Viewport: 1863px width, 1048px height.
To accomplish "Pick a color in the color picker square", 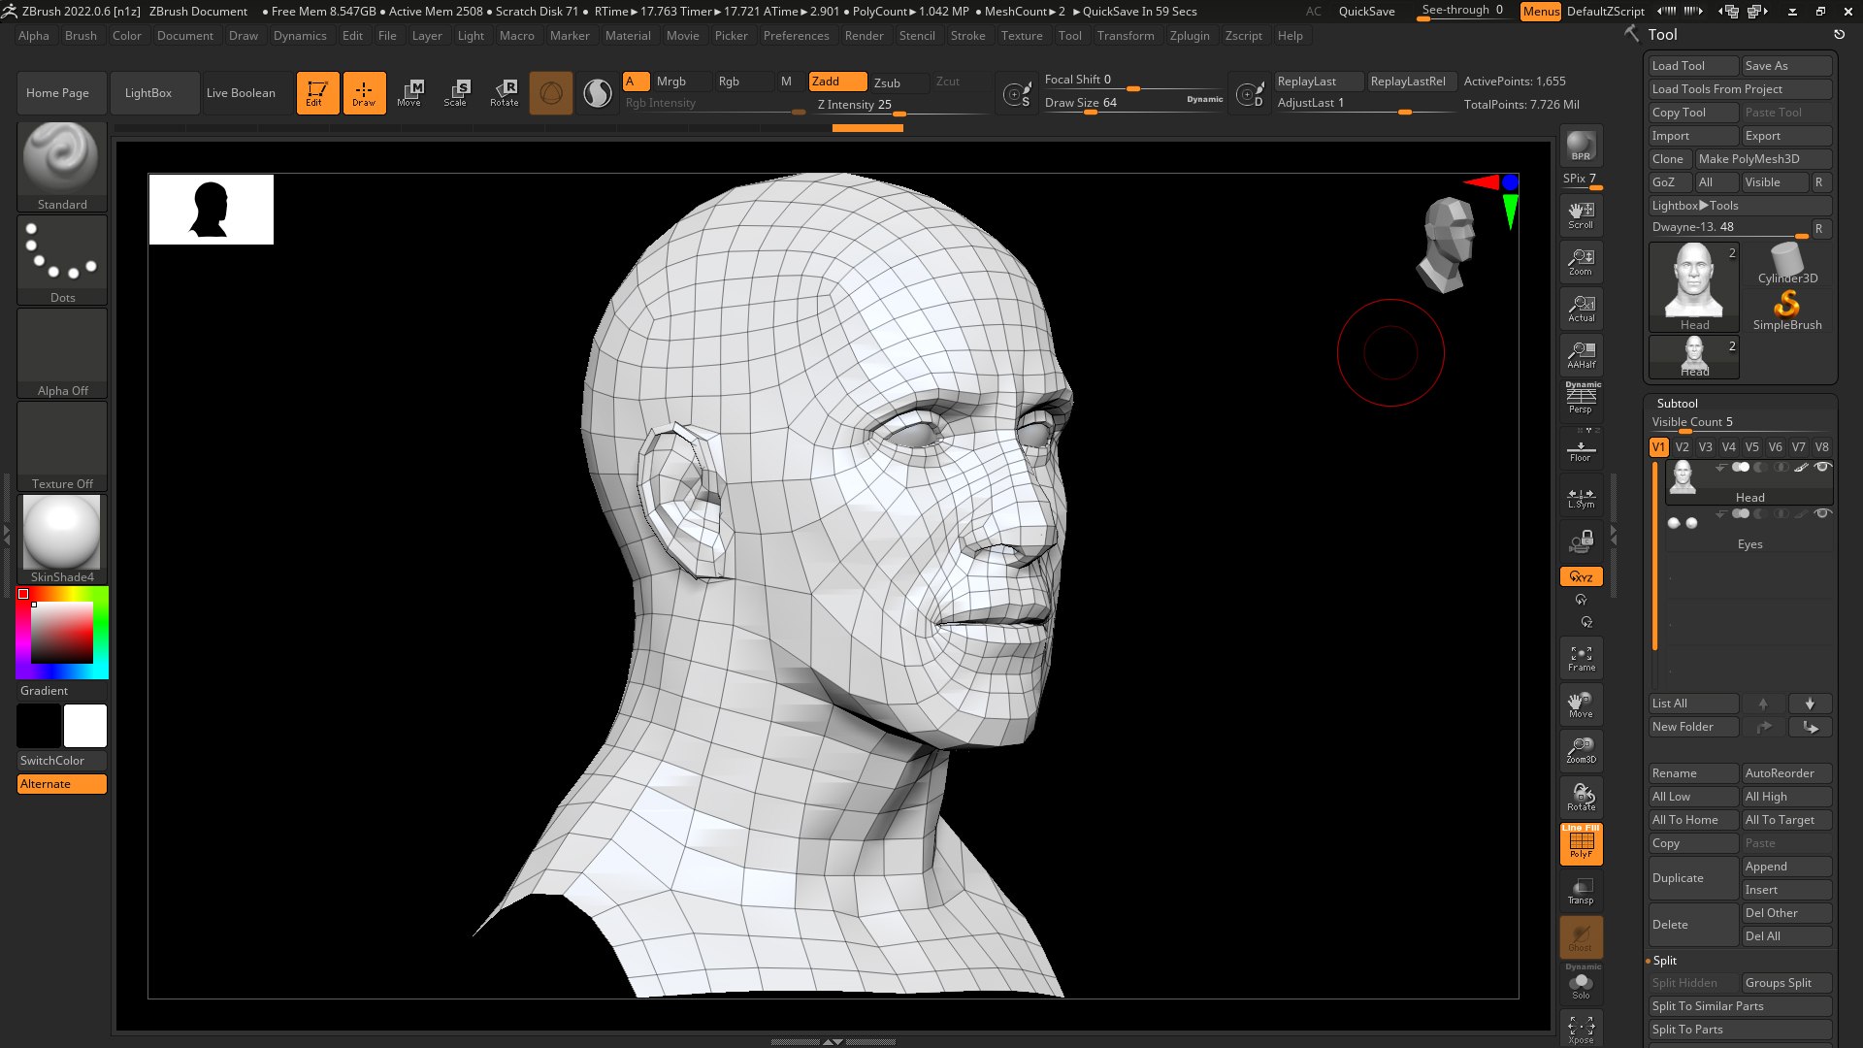I will pyautogui.click(x=62, y=633).
